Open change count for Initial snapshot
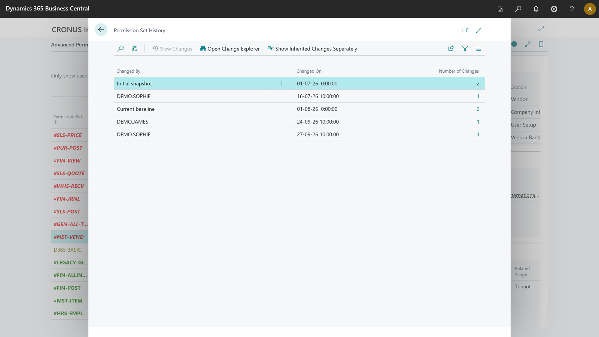This screenshot has width=599, height=337. click(478, 84)
